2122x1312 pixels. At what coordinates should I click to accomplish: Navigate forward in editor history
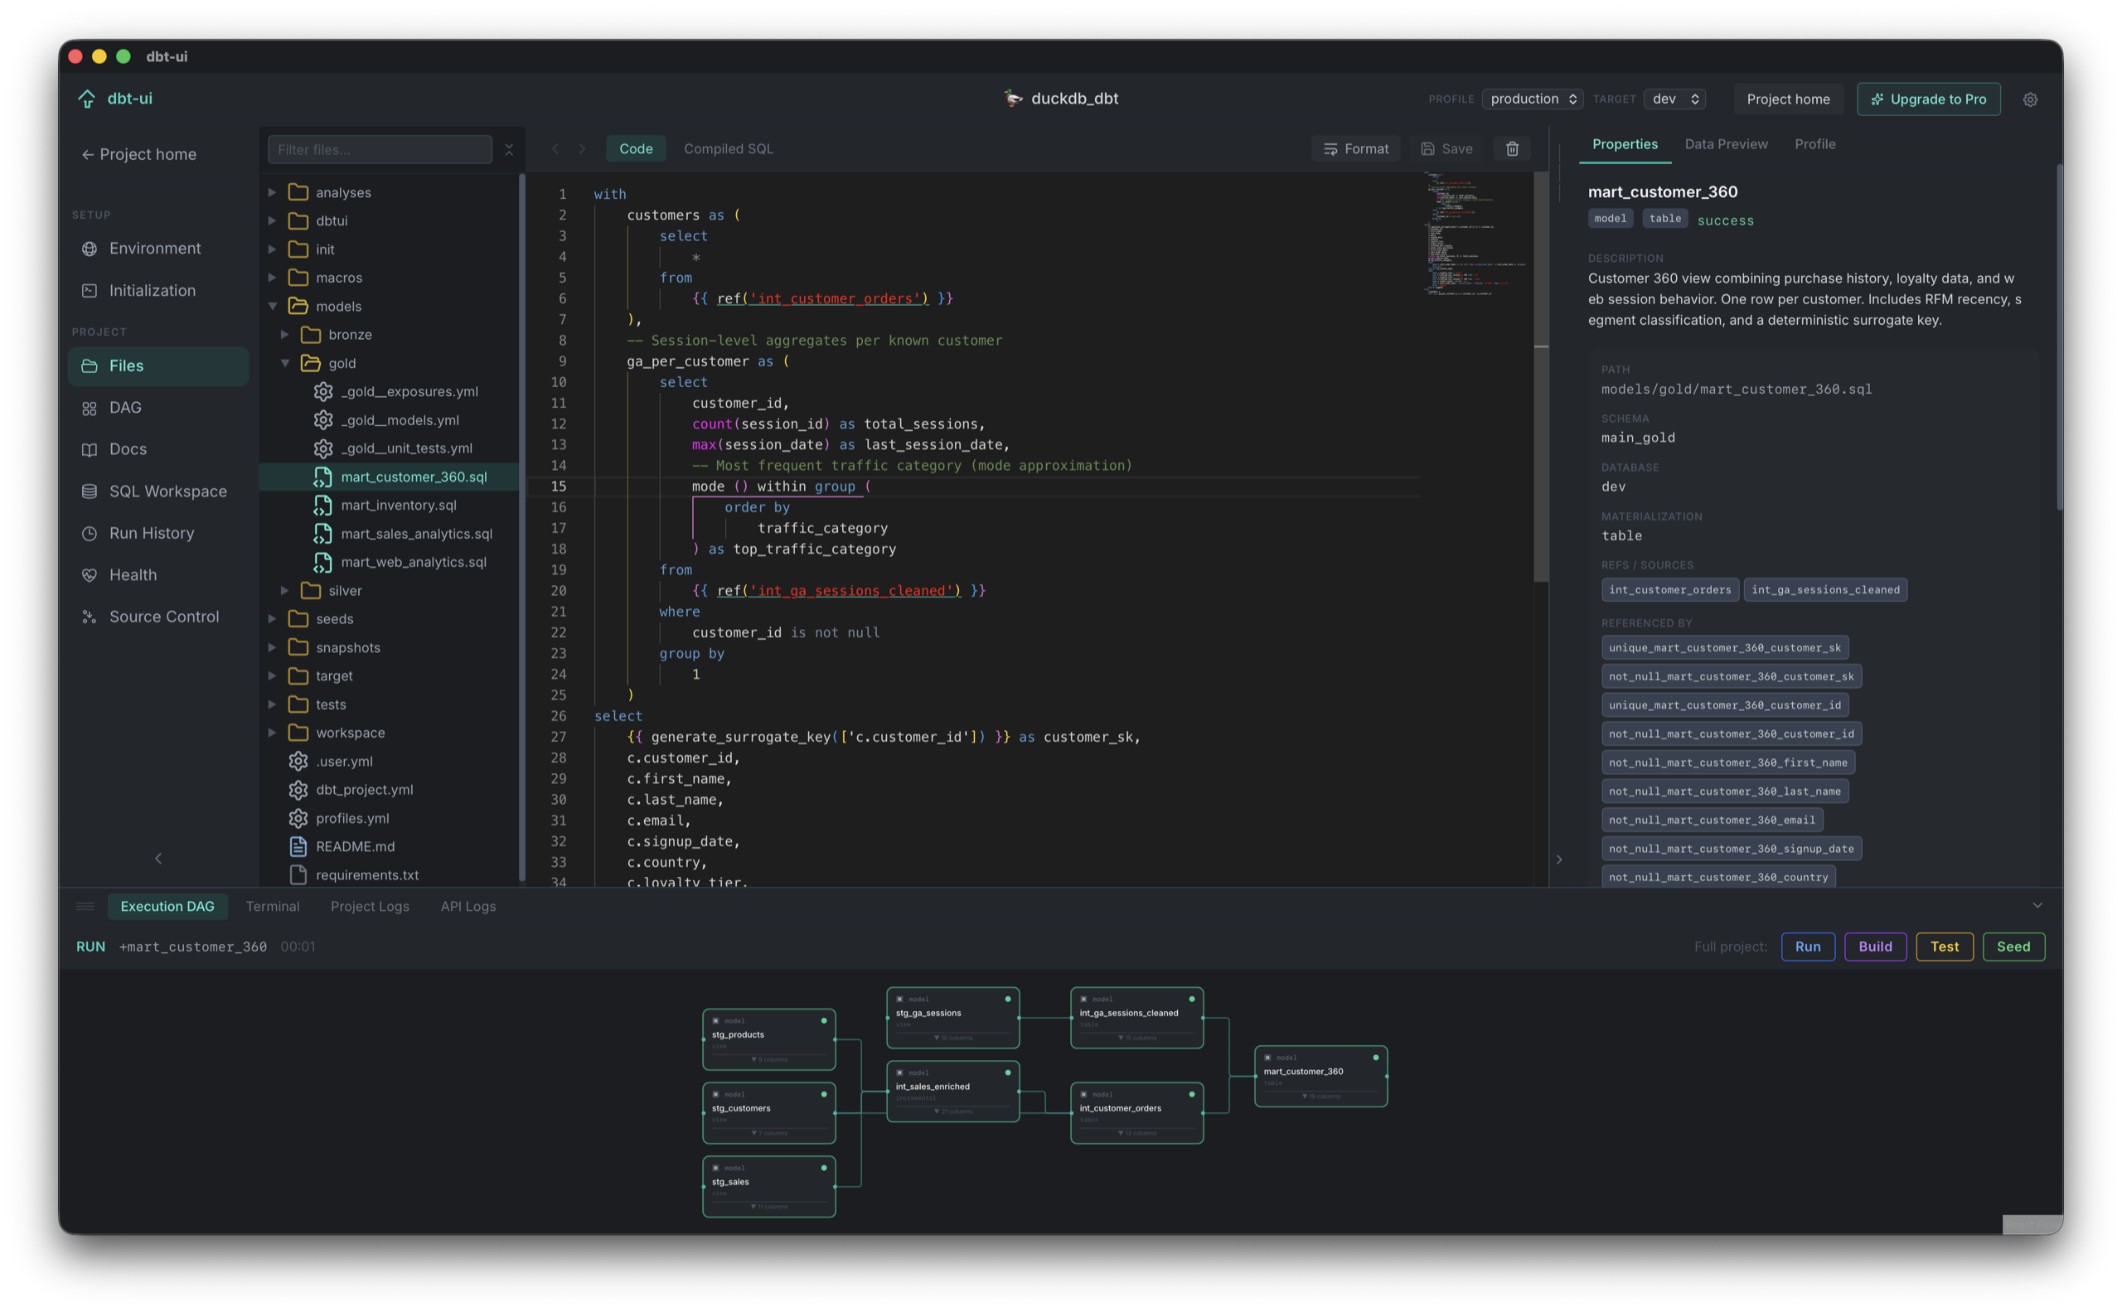(583, 148)
